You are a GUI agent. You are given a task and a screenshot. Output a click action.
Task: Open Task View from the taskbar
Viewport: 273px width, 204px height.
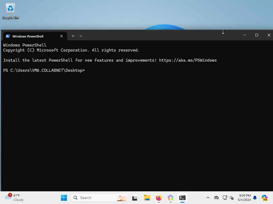tap(135, 198)
